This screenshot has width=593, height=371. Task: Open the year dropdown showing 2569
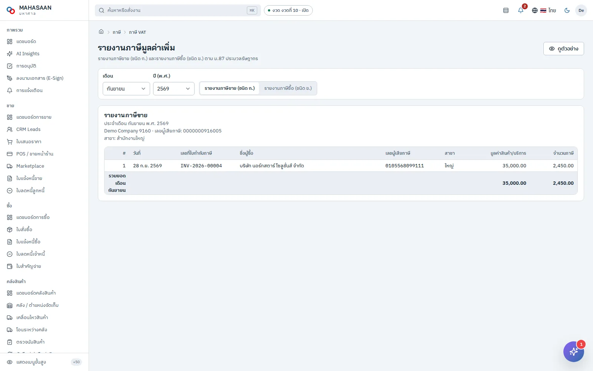pyautogui.click(x=174, y=89)
